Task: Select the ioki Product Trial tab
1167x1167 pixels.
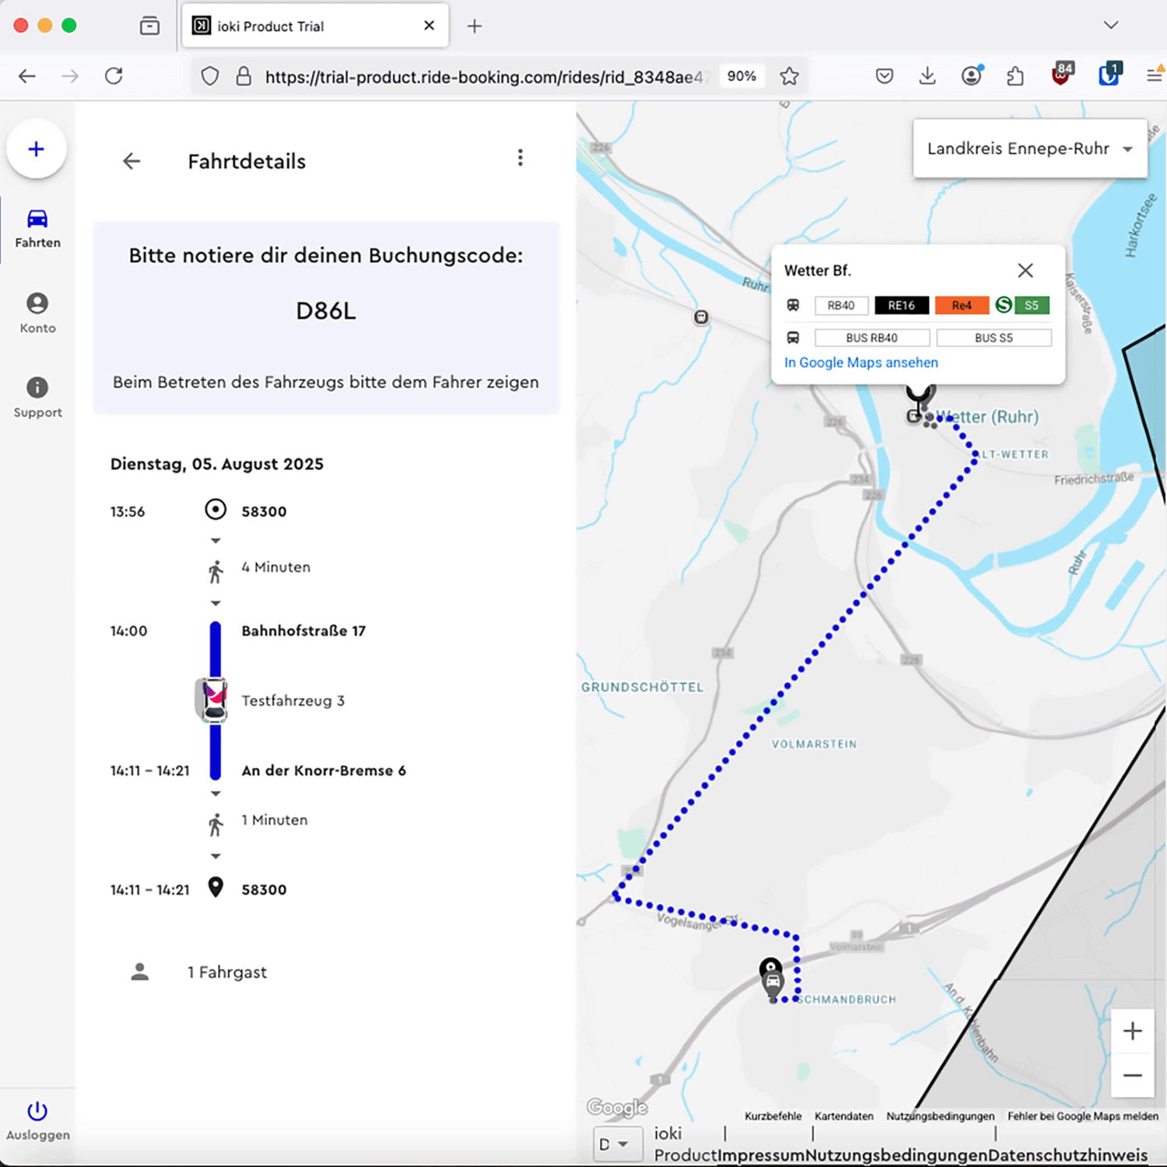Action: (315, 26)
